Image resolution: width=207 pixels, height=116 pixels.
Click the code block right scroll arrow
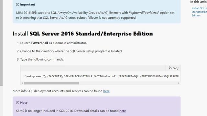coord(179,83)
